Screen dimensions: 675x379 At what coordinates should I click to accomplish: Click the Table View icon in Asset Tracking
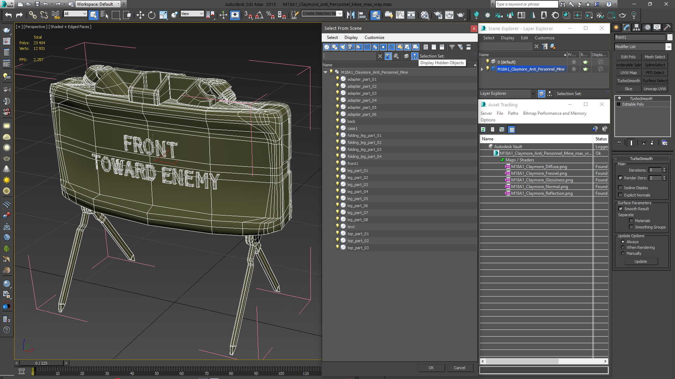[x=512, y=129]
